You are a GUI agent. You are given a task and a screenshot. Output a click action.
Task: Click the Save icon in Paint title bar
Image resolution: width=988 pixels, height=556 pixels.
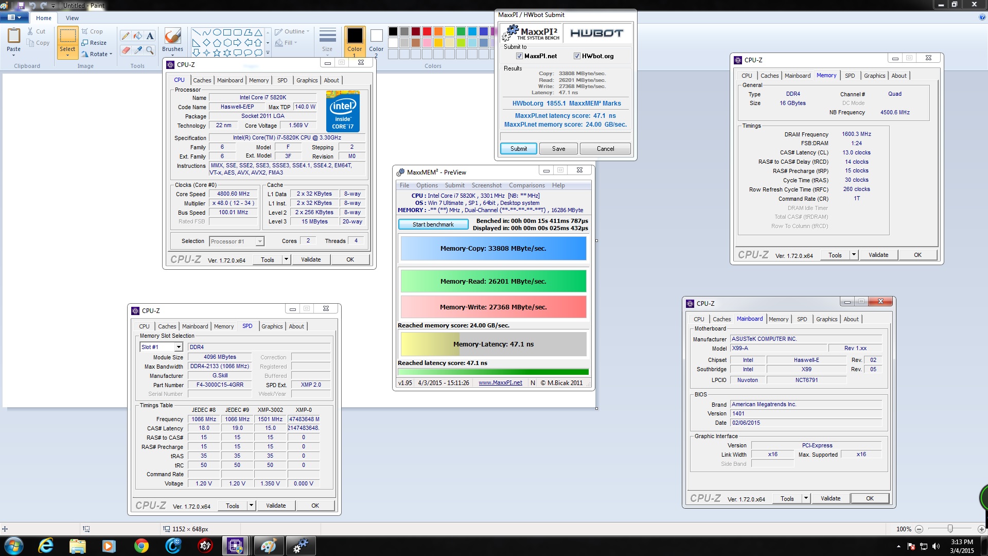(21, 5)
